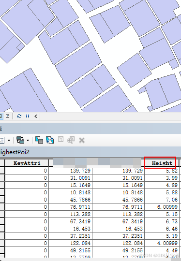Viewport: 181px width, 261px height.
Task: Select the KeyAttri column header
Action: [x=27, y=163]
